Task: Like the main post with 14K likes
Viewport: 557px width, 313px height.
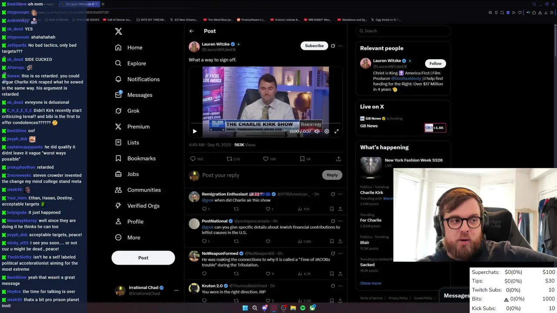Action: tap(269, 159)
